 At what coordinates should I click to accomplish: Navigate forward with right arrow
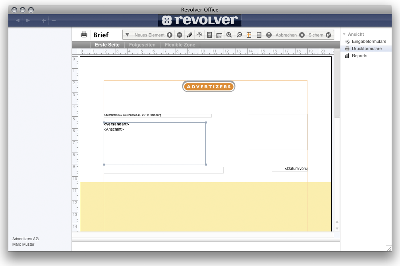[x=28, y=20]
